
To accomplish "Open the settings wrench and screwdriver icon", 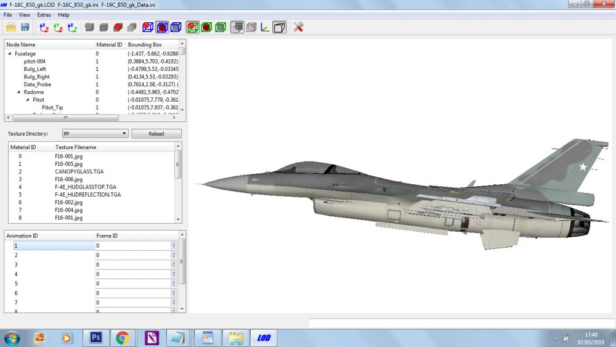I will pos(298,27).
